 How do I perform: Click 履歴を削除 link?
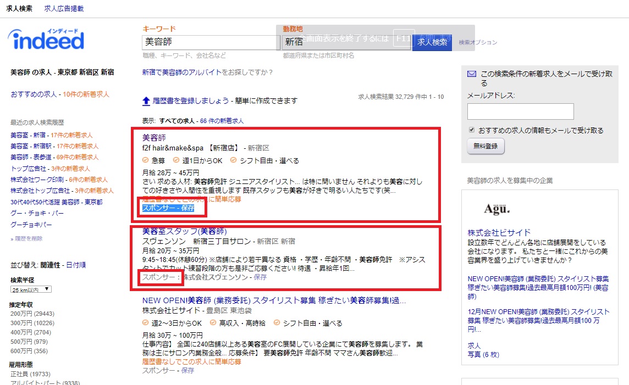click(x=26, y=239)
